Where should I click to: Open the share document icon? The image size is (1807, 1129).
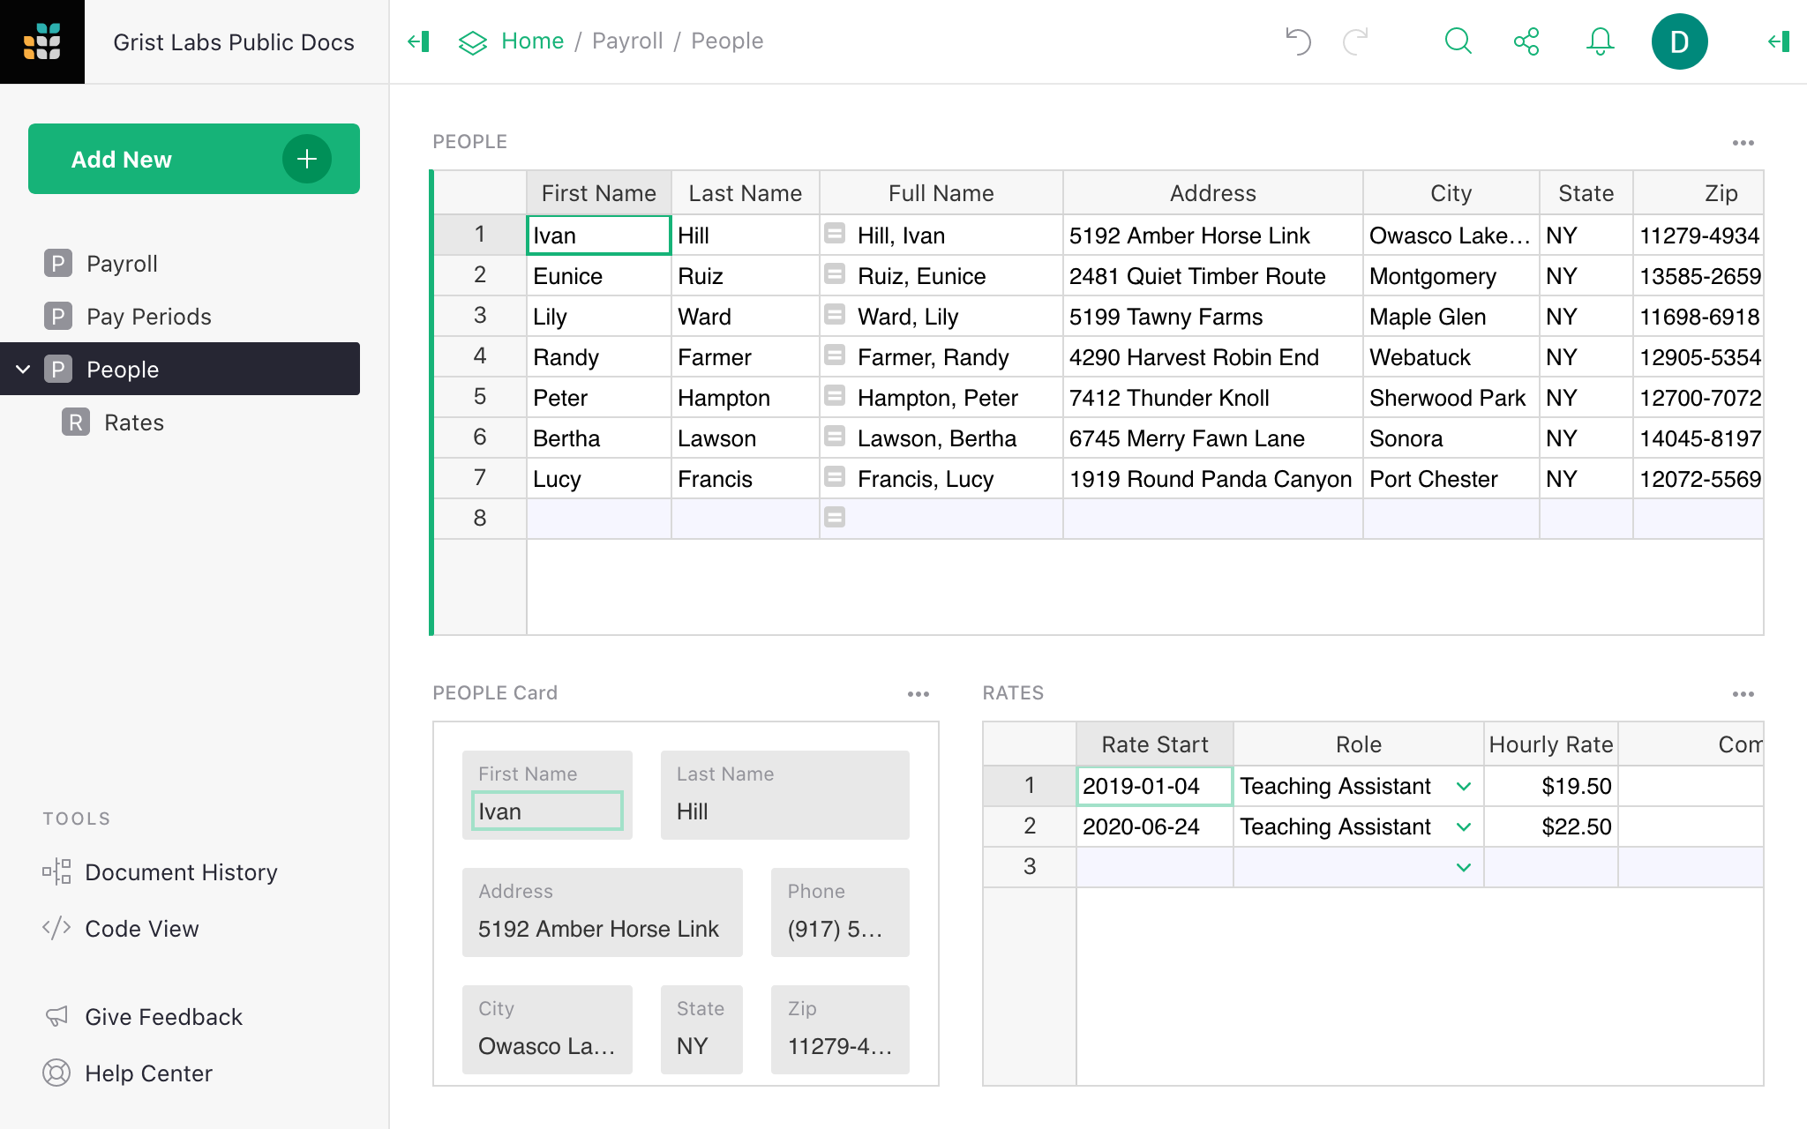[1526, 41]
